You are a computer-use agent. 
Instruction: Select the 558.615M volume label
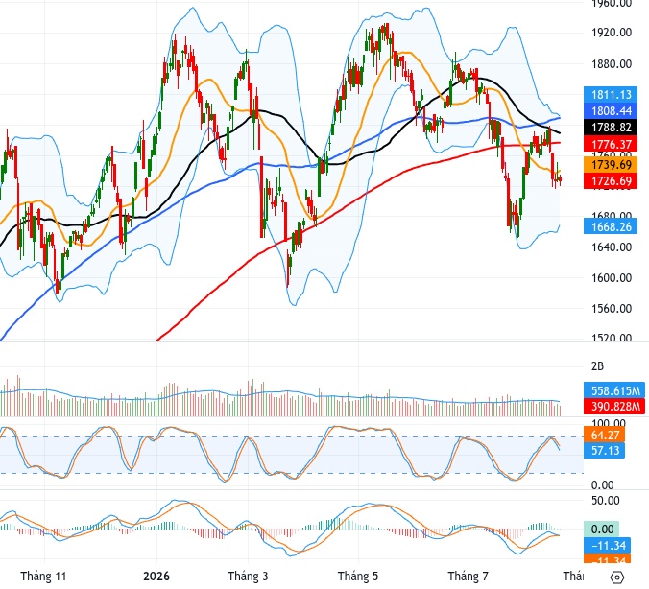point(614,390)
